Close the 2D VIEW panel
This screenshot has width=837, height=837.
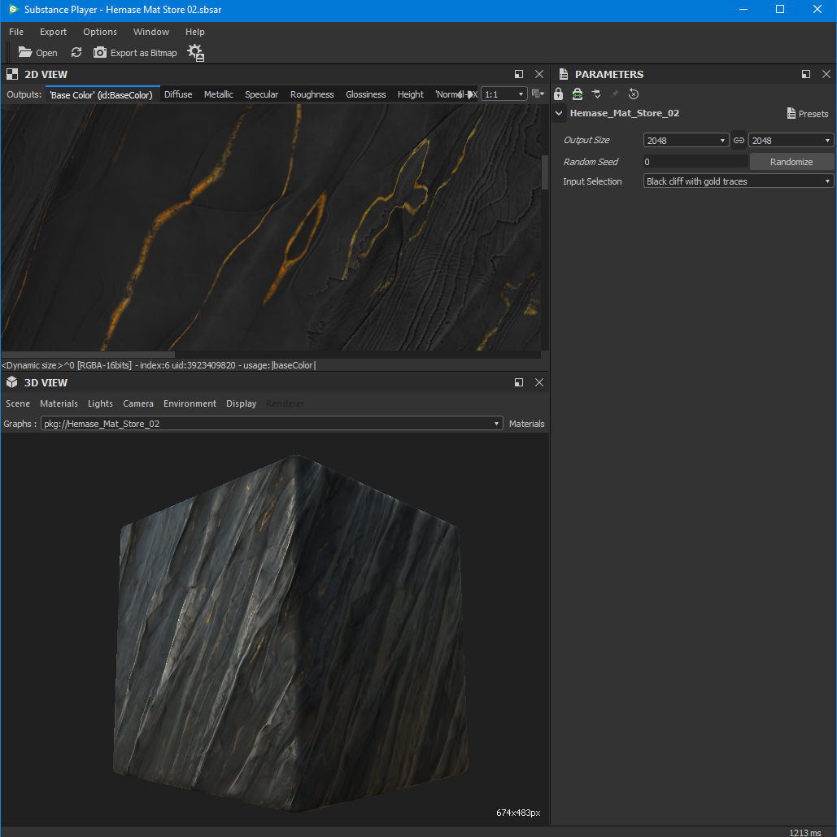(539, 74)
